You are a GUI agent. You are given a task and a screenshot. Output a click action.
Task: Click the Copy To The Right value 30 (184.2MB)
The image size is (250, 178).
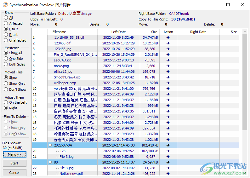[183, 19]
